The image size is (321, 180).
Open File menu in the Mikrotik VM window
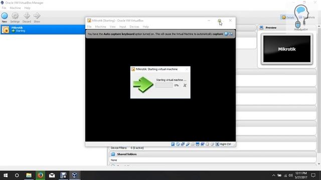point(89,26)
